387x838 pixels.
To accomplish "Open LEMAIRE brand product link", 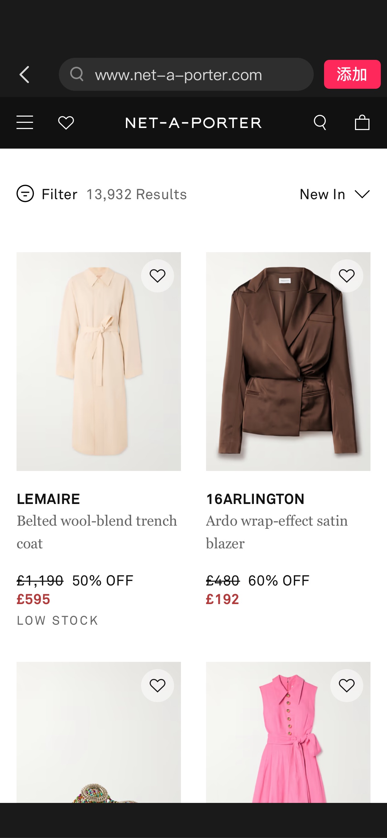I will pyautogui.click(x=49, y=499).
